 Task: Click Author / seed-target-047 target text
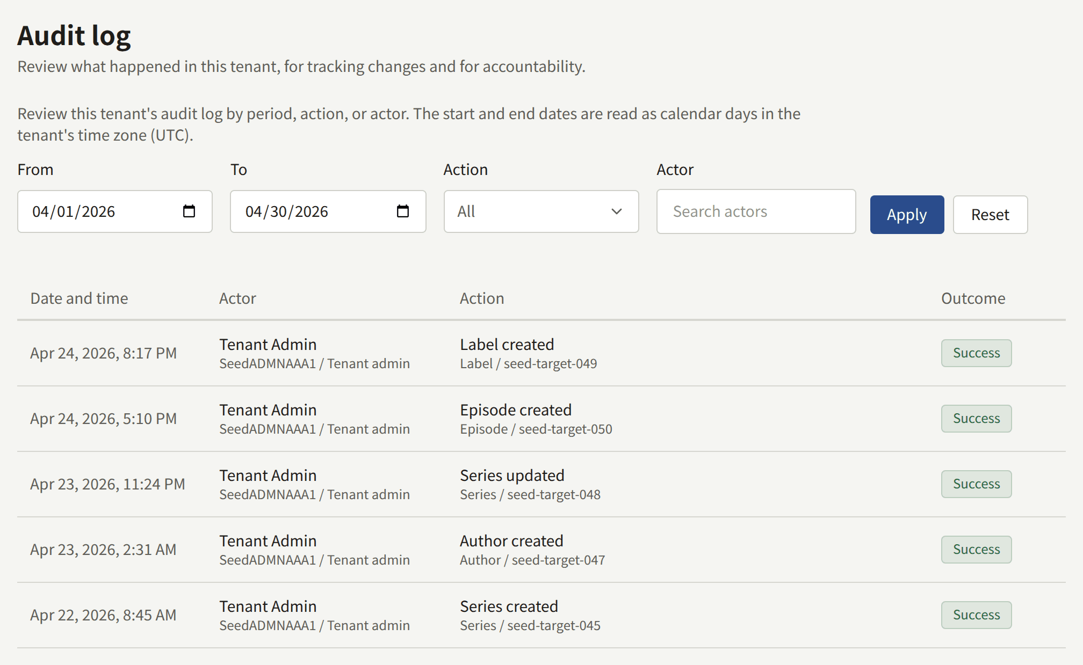532,560
